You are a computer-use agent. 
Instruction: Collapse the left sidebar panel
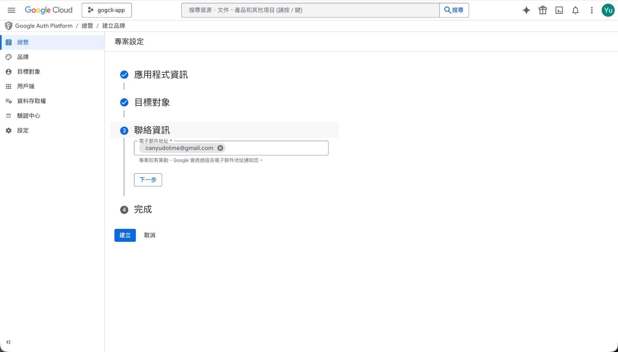coord(8,342)
